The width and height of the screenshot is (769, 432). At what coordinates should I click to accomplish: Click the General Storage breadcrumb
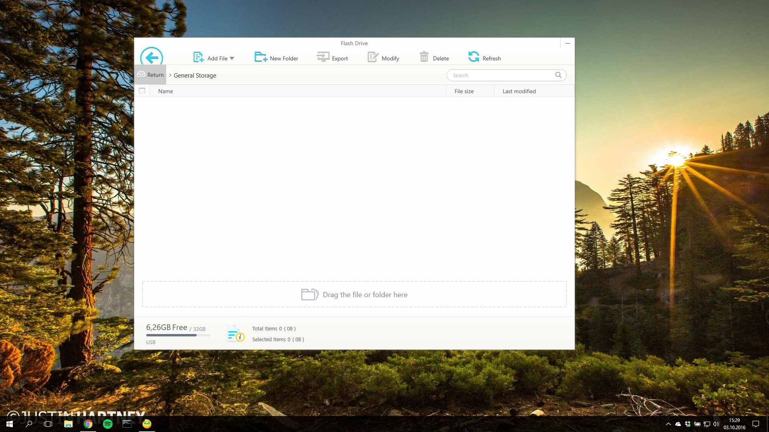(195, 76)
